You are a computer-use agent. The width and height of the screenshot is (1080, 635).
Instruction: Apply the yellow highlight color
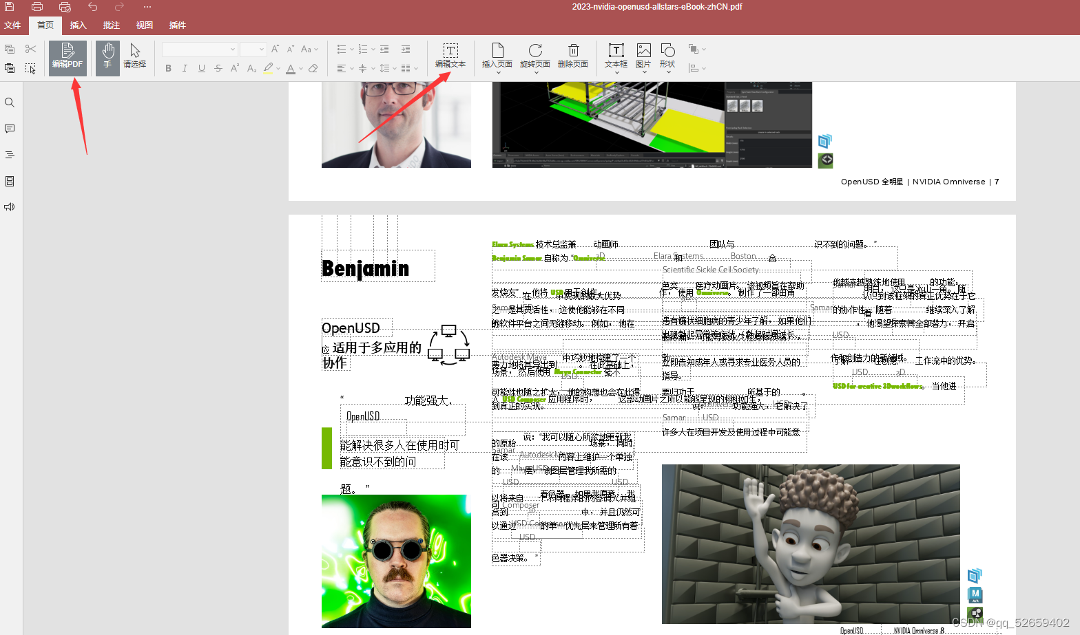coord(269,68)
